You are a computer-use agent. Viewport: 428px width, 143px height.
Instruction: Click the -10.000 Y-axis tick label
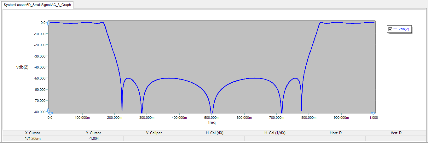39,34
